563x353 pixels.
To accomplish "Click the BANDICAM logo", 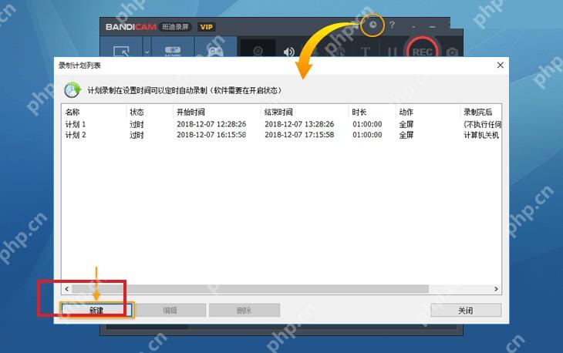I will pos(130,27).
